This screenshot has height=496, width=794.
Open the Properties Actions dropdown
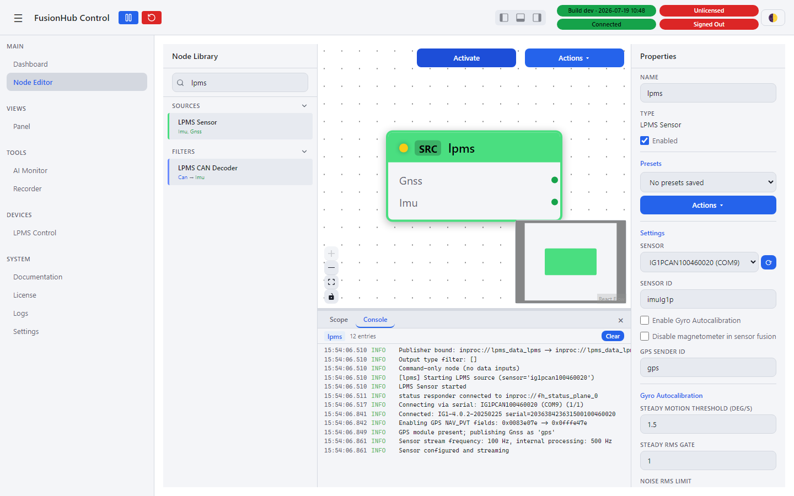pos(708,205)
